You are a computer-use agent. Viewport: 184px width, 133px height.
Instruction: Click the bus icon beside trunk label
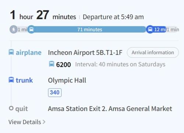(x=11, y=80)
